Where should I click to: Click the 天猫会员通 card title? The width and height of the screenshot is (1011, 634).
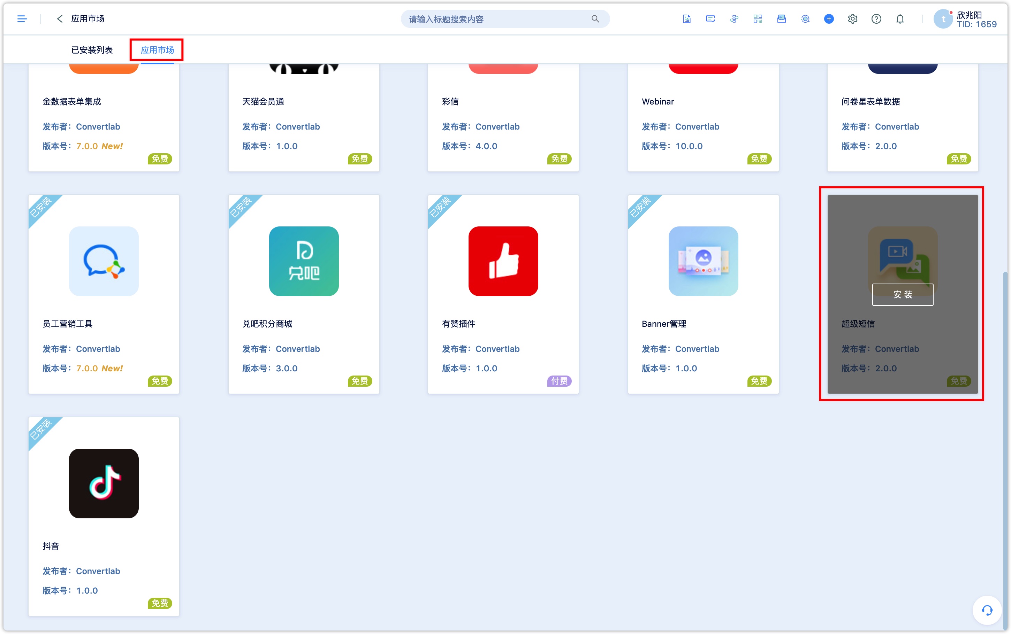coord(263,101)
